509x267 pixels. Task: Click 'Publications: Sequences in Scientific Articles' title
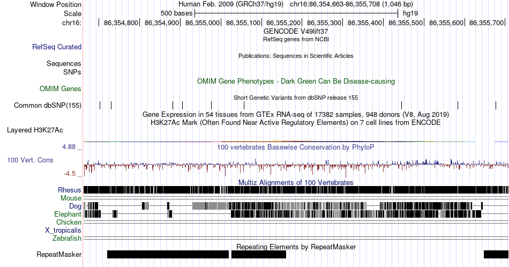[x=296, y=56]
